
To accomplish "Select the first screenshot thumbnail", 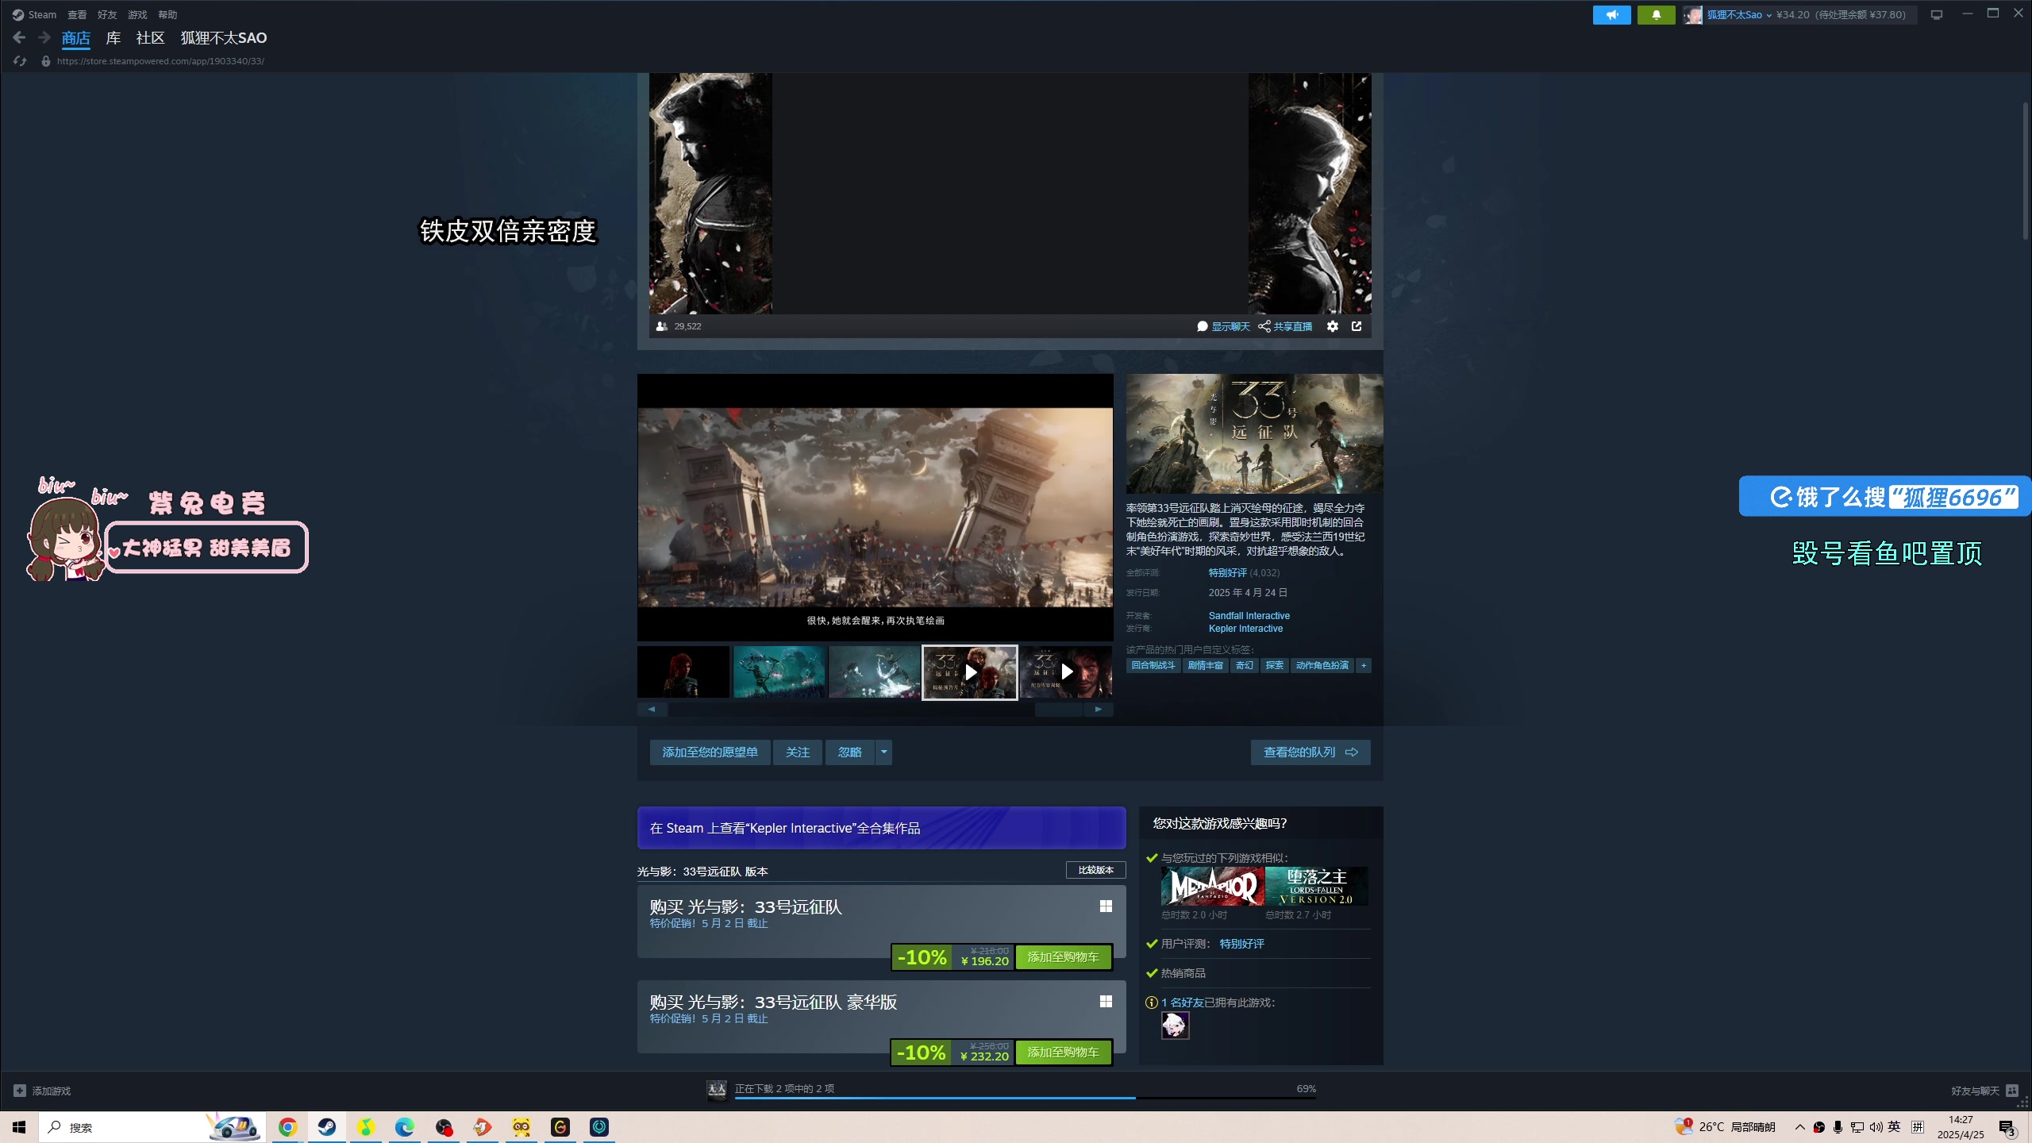I will 683,672.
